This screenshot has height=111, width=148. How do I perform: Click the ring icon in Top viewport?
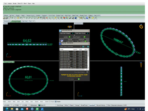[70, 27]
